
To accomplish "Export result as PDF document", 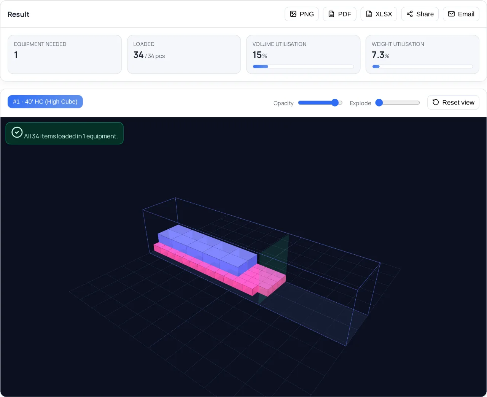I will (x=339, y=14).
